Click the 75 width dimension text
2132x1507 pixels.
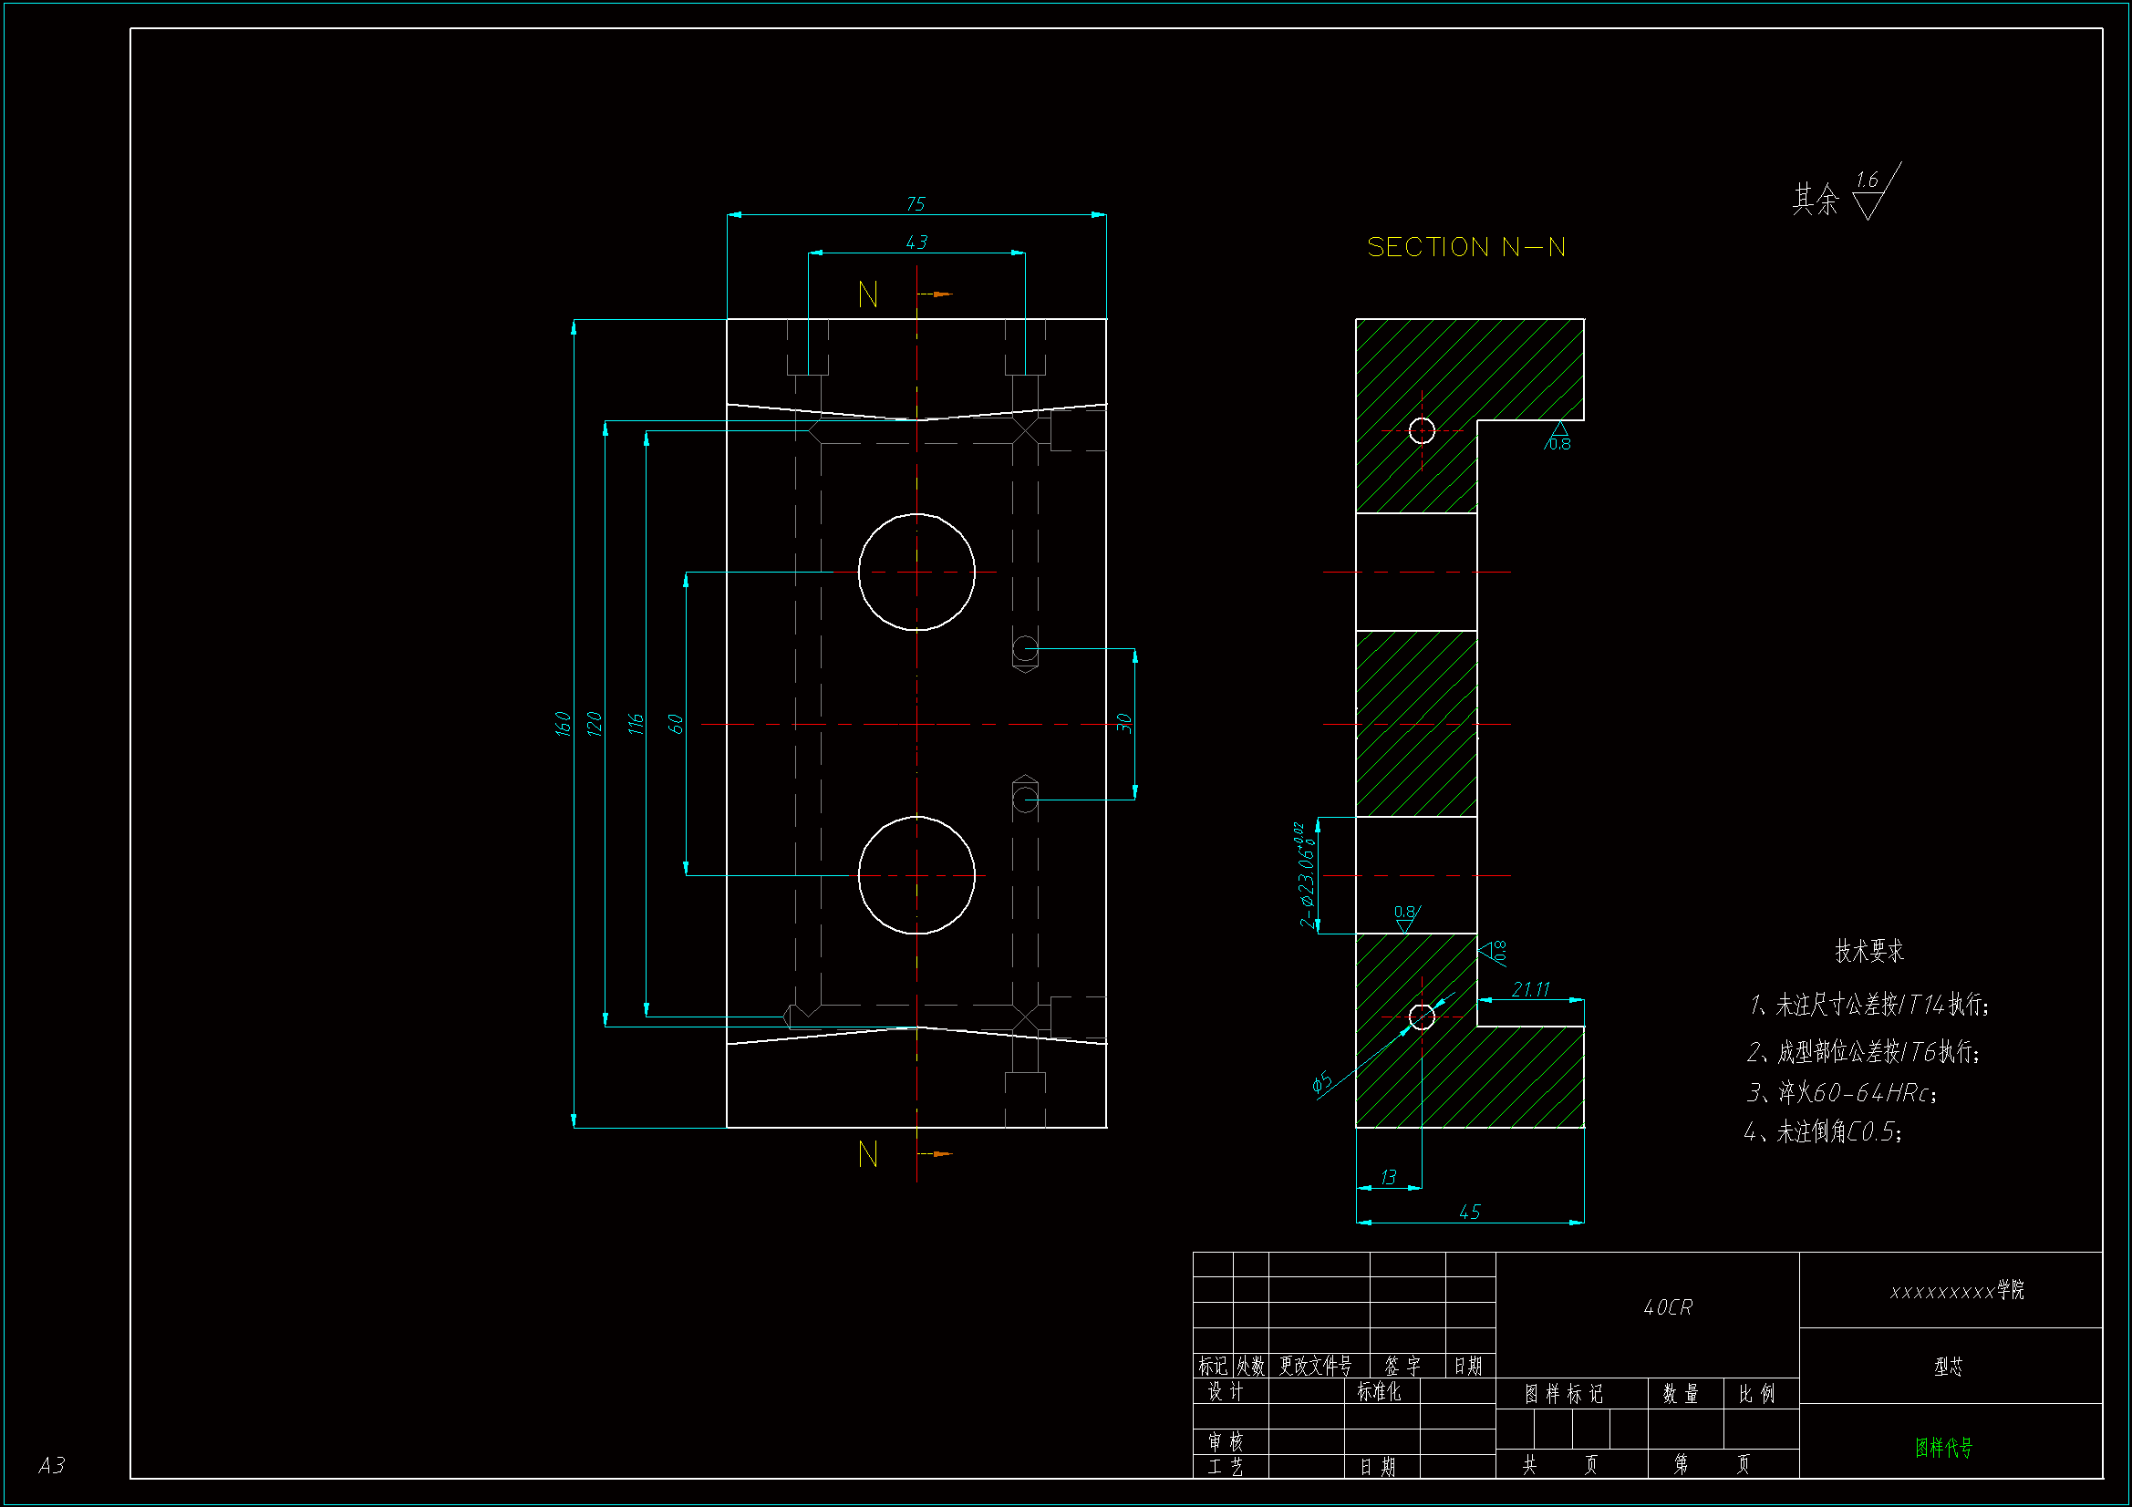point(916,203)
